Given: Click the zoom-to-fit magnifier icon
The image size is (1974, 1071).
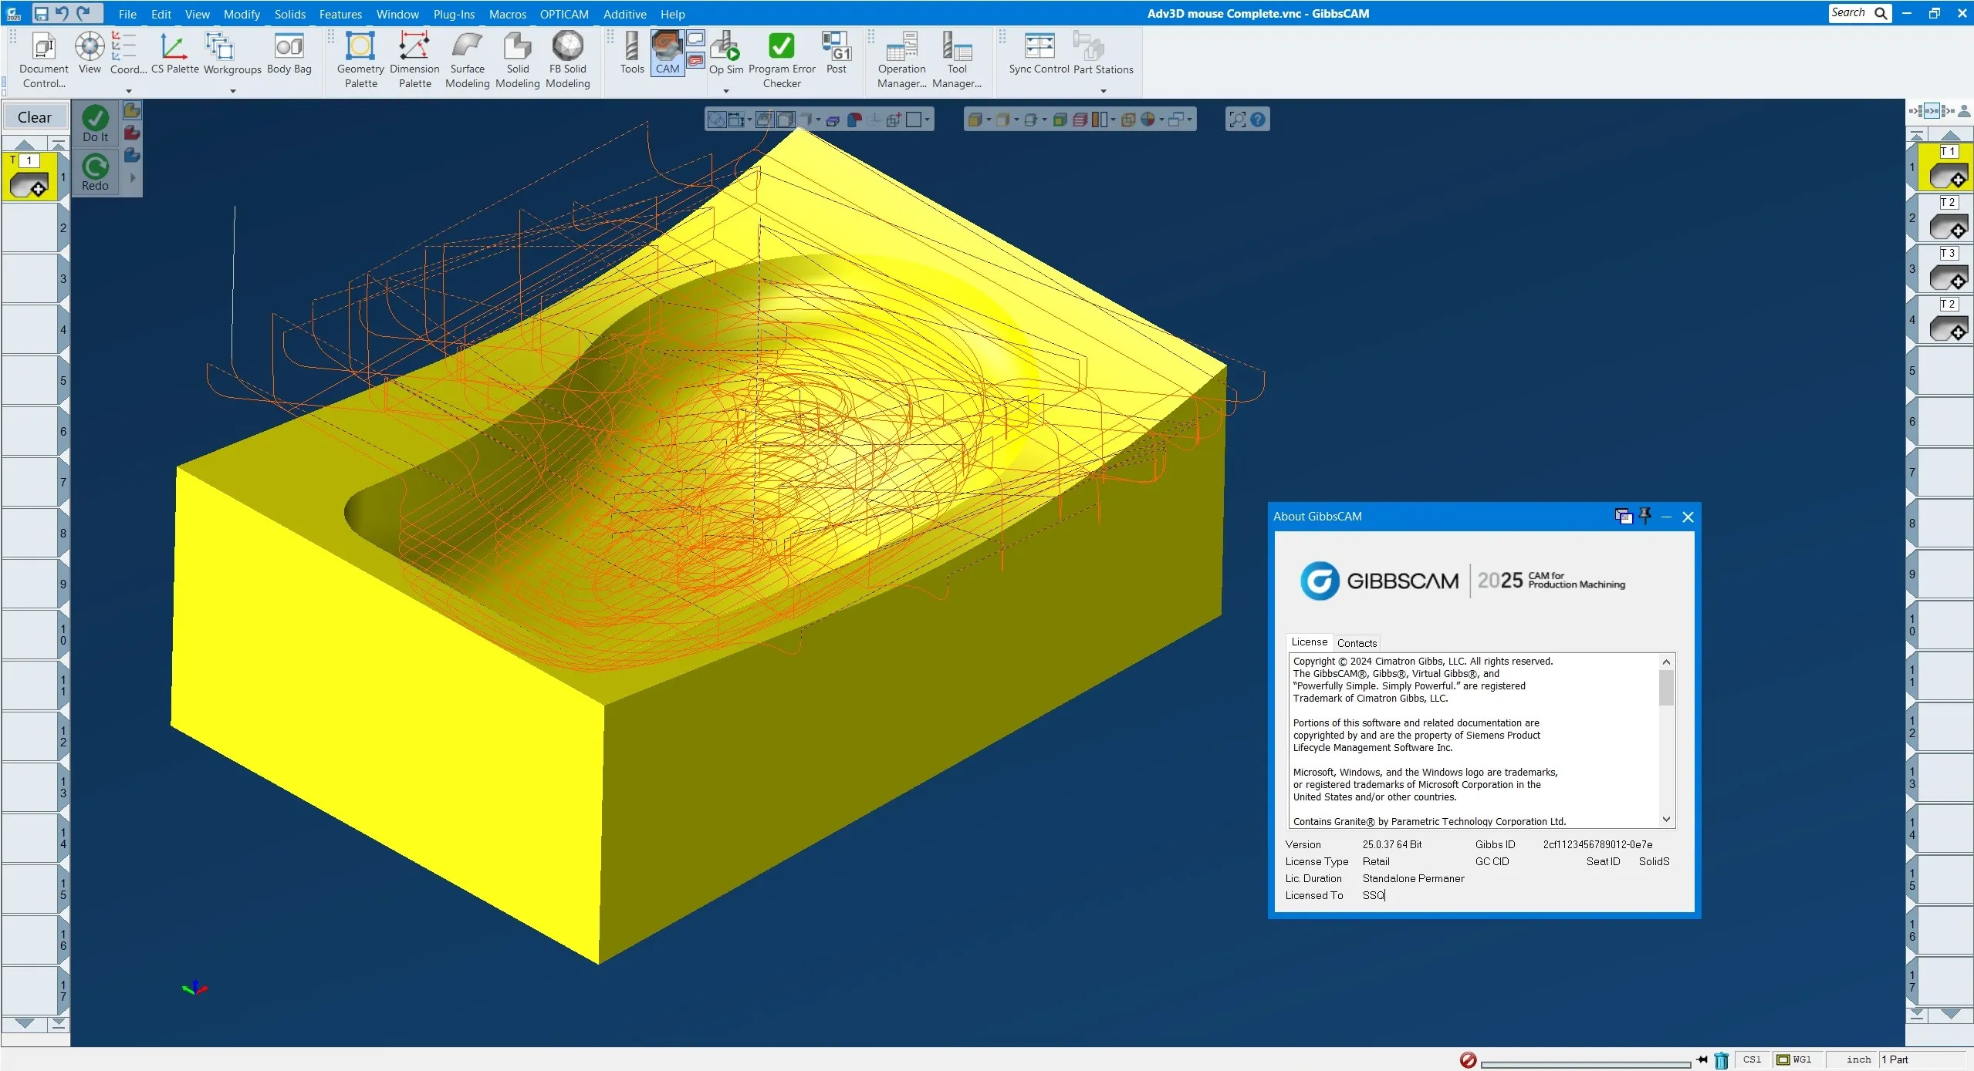Looking at the screenshot, I should point(1237,120).
